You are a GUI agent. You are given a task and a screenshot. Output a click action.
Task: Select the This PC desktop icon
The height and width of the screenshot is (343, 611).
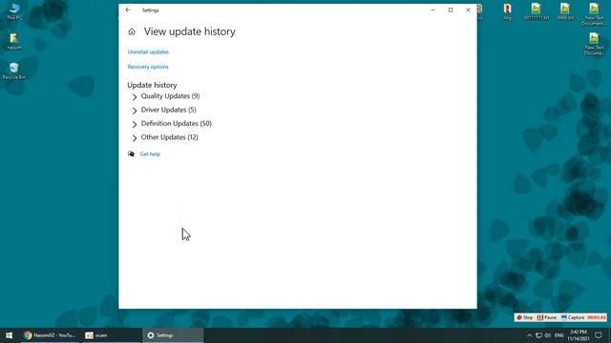tap(14, 11)
